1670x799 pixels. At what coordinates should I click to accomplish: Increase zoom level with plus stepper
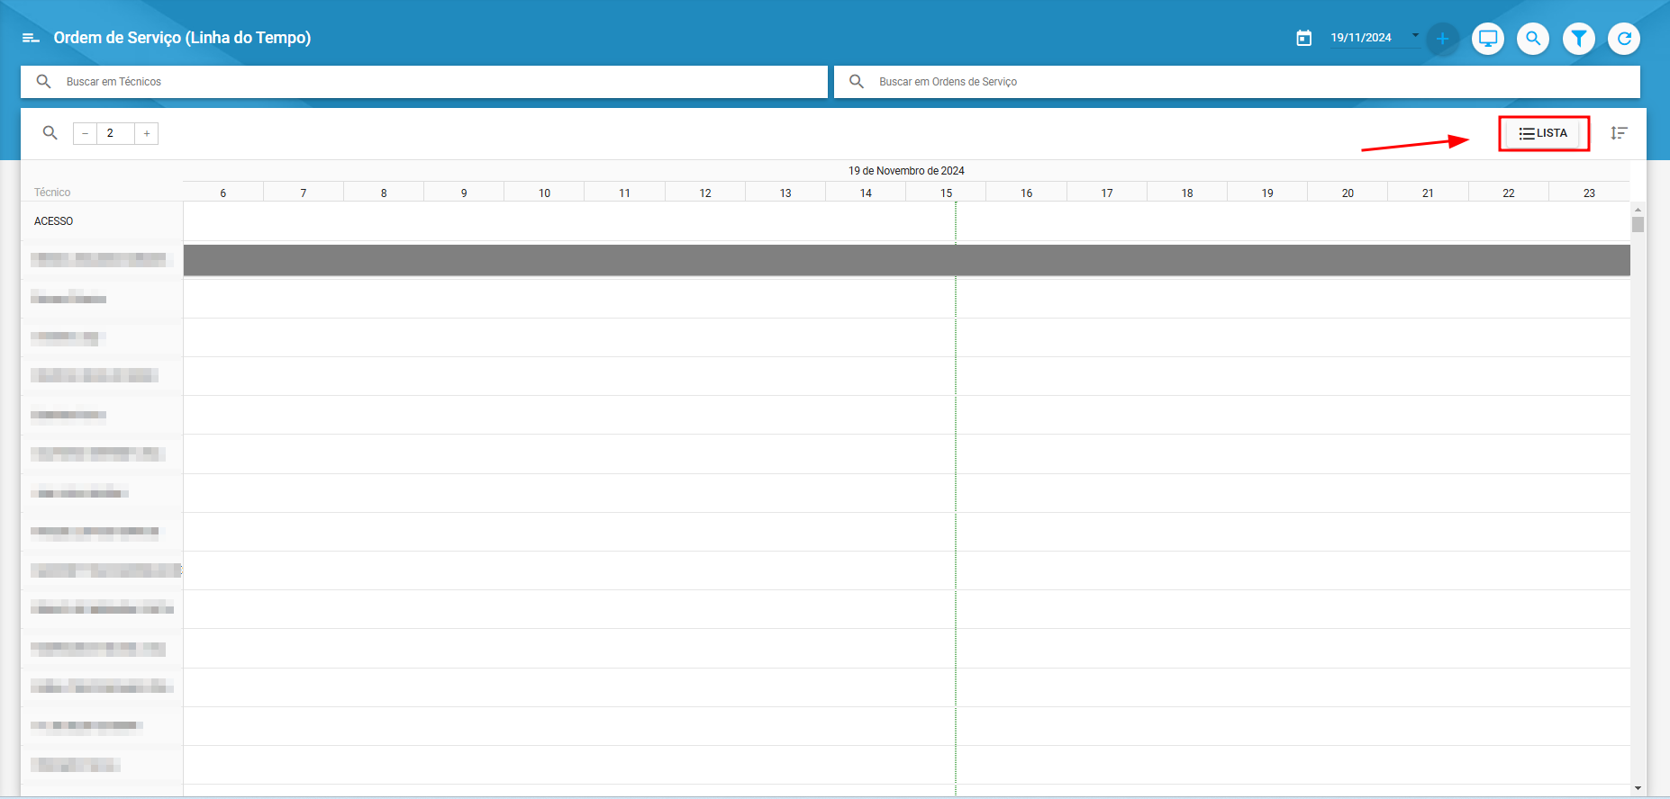(x=147, y=133)
